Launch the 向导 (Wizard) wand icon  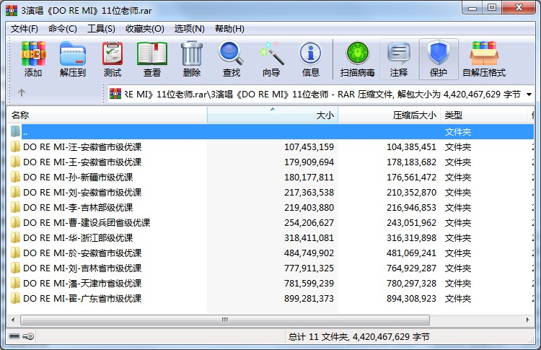(271, 53)
